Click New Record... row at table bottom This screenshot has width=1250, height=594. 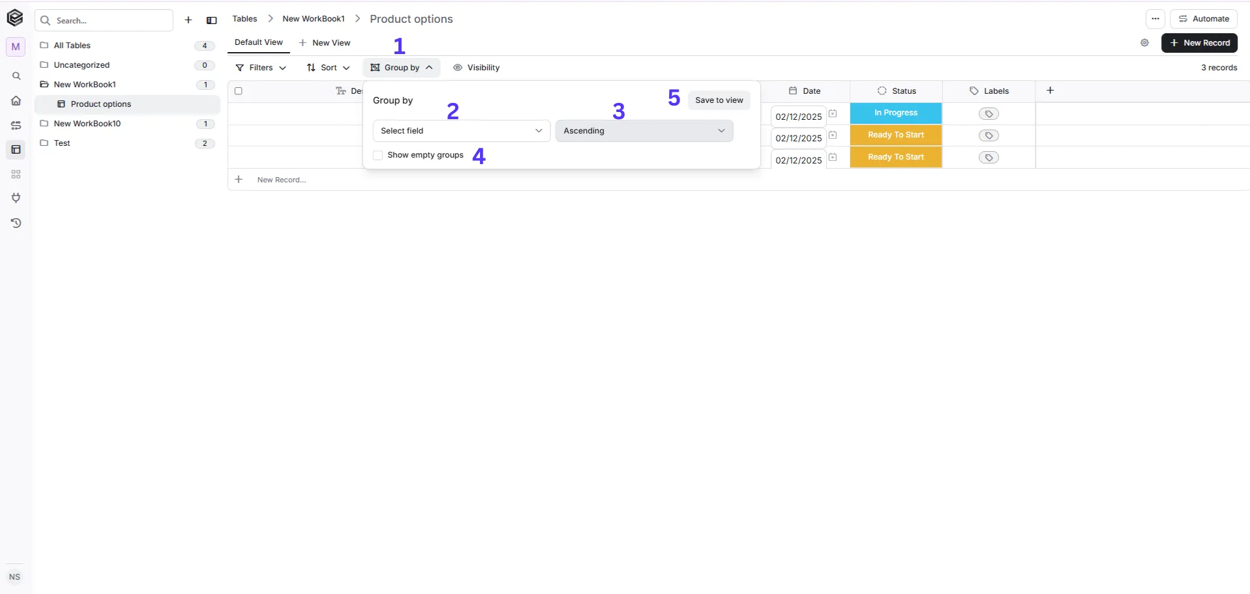(282, 180)
